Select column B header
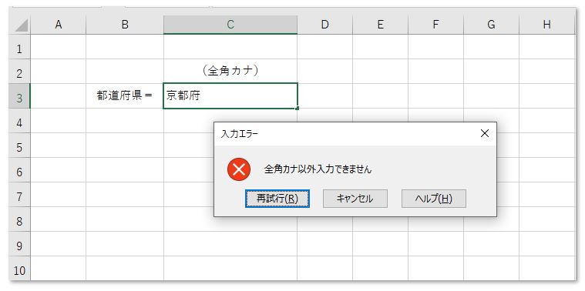Image resolution: width=585 pixels, height=291 pixels. 125,25
